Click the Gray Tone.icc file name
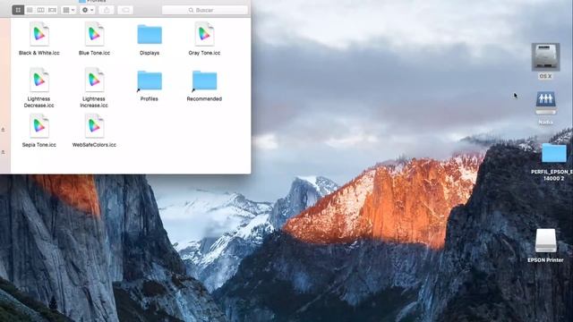The image size is (573, 322). coord(204,53)
